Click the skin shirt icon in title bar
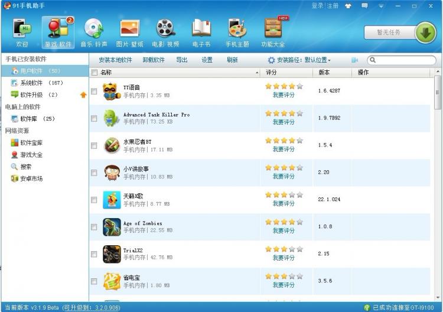443x312 pixels. click(x=348, y=6)
